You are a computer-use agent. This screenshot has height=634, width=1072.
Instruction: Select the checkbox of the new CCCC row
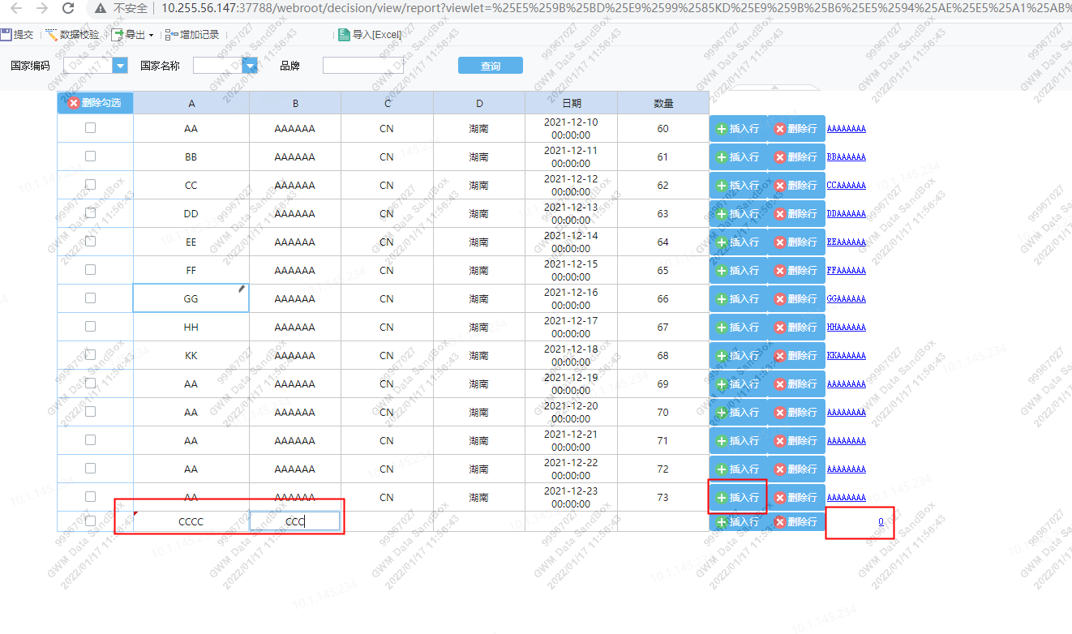(90, 521)
